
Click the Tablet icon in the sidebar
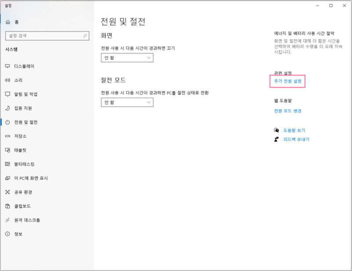click(x=7, y=150)
